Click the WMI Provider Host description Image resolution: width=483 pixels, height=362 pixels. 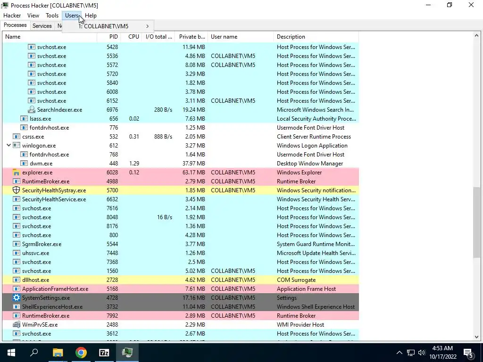click(x=300, y=324)
